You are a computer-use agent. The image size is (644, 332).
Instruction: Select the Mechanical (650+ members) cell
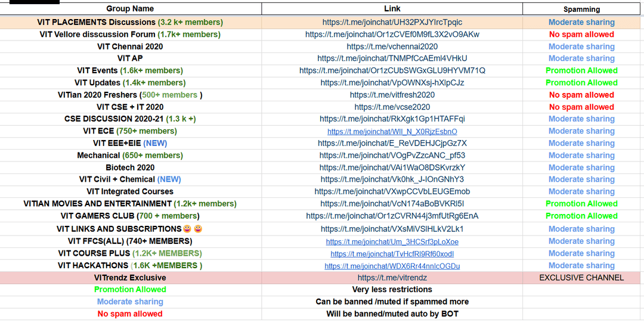click(x=130, y=156)
